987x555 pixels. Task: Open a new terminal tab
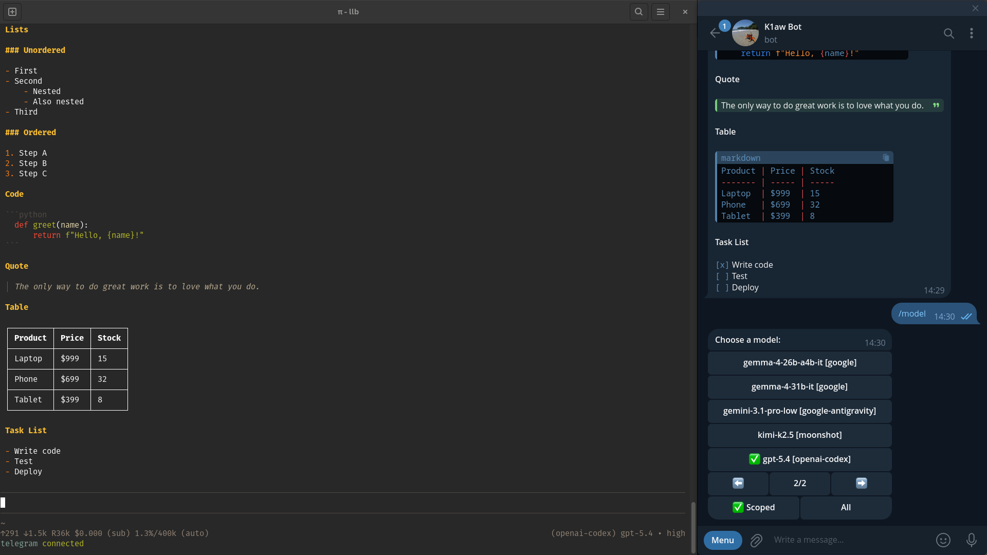point(12,11)
